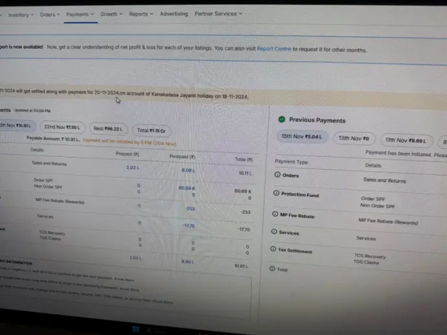Go to the Advertising menu item

point(174,14)
